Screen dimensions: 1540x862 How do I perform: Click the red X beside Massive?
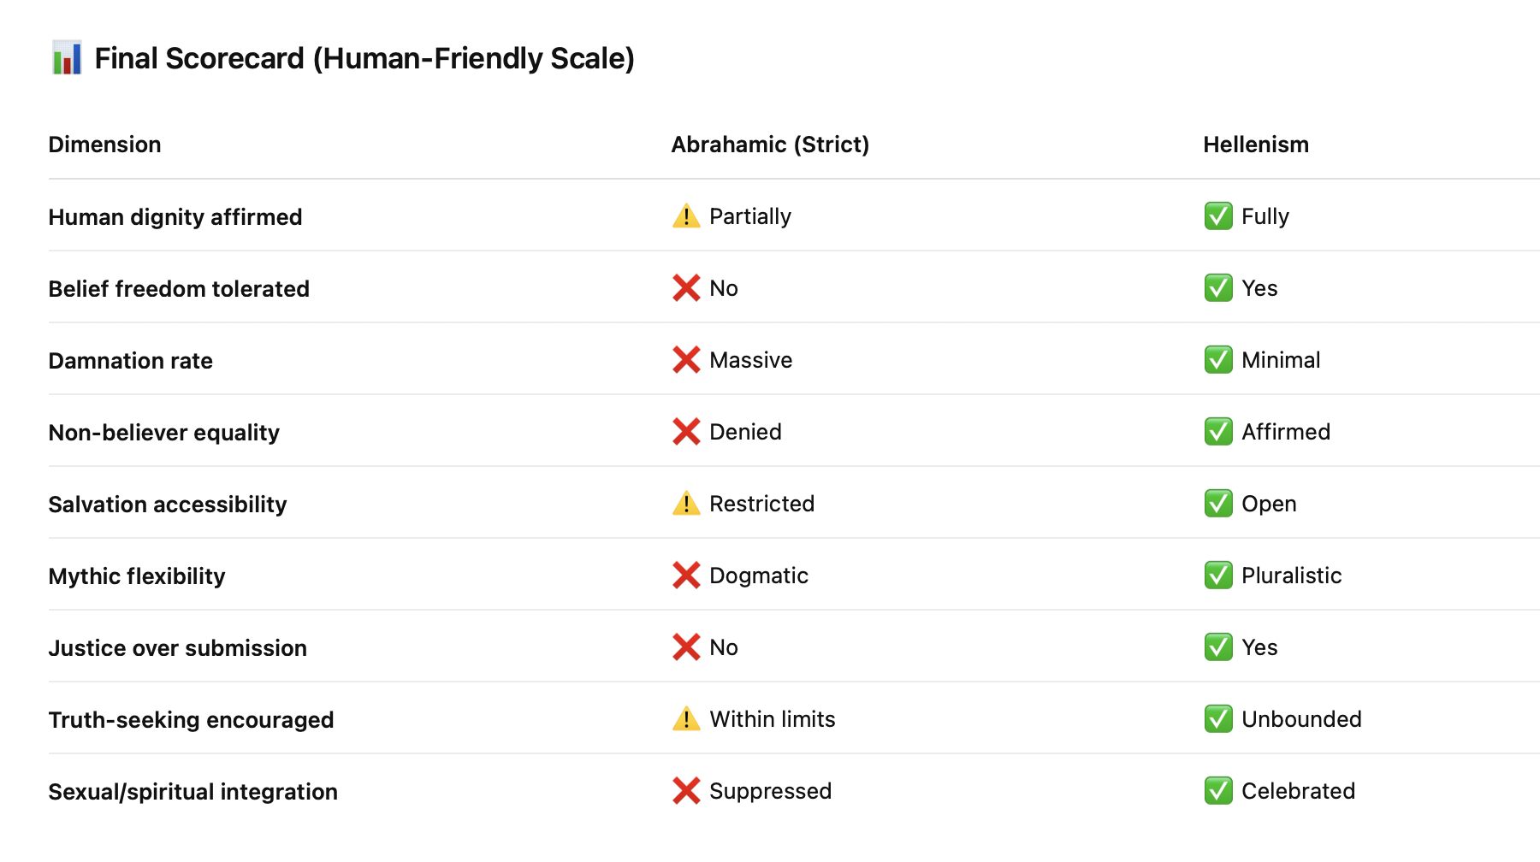click(x=686, y=360)
